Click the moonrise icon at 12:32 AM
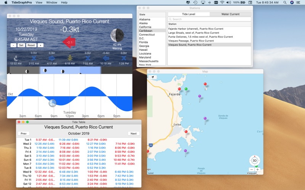The image size is (305, 190). tap(16, 58)
